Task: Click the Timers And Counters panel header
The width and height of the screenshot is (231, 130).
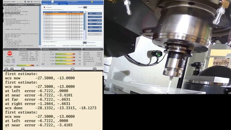Action: click(x=93, y=49)
